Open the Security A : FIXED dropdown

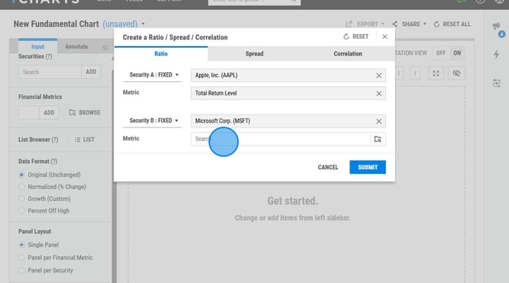(153, 75)
